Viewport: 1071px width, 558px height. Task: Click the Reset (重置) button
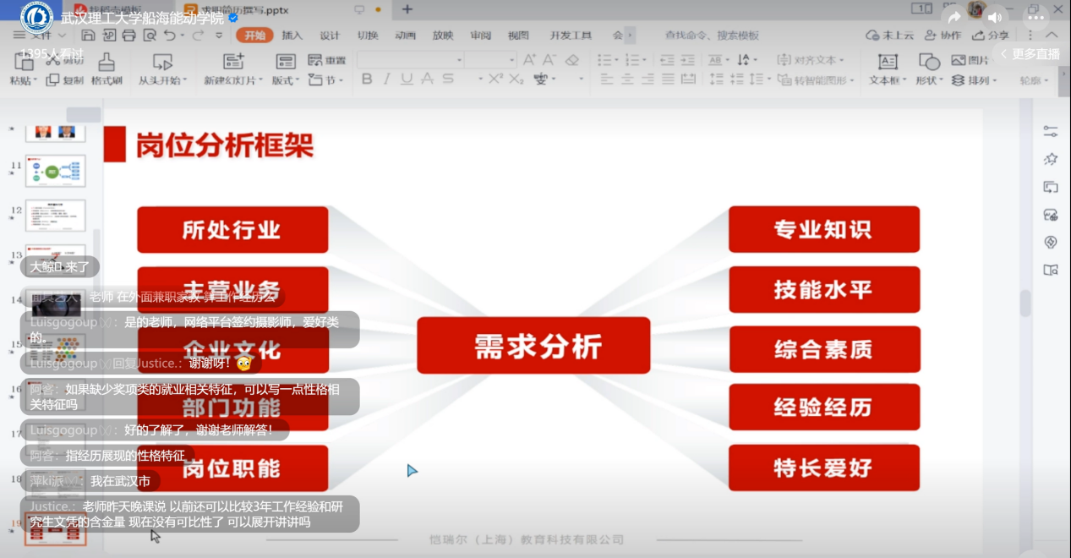327,60
